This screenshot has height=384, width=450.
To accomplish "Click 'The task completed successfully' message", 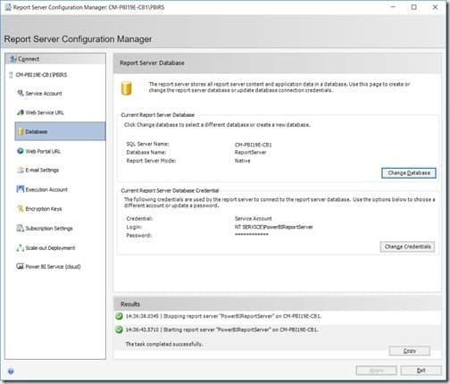I will point(164,344).
